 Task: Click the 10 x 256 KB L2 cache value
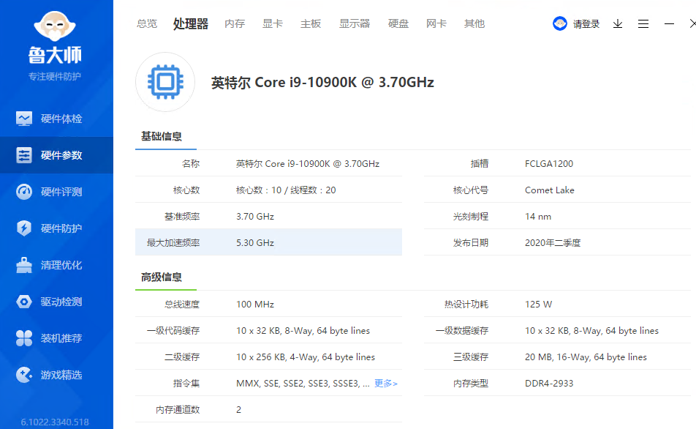click(306, 357)
